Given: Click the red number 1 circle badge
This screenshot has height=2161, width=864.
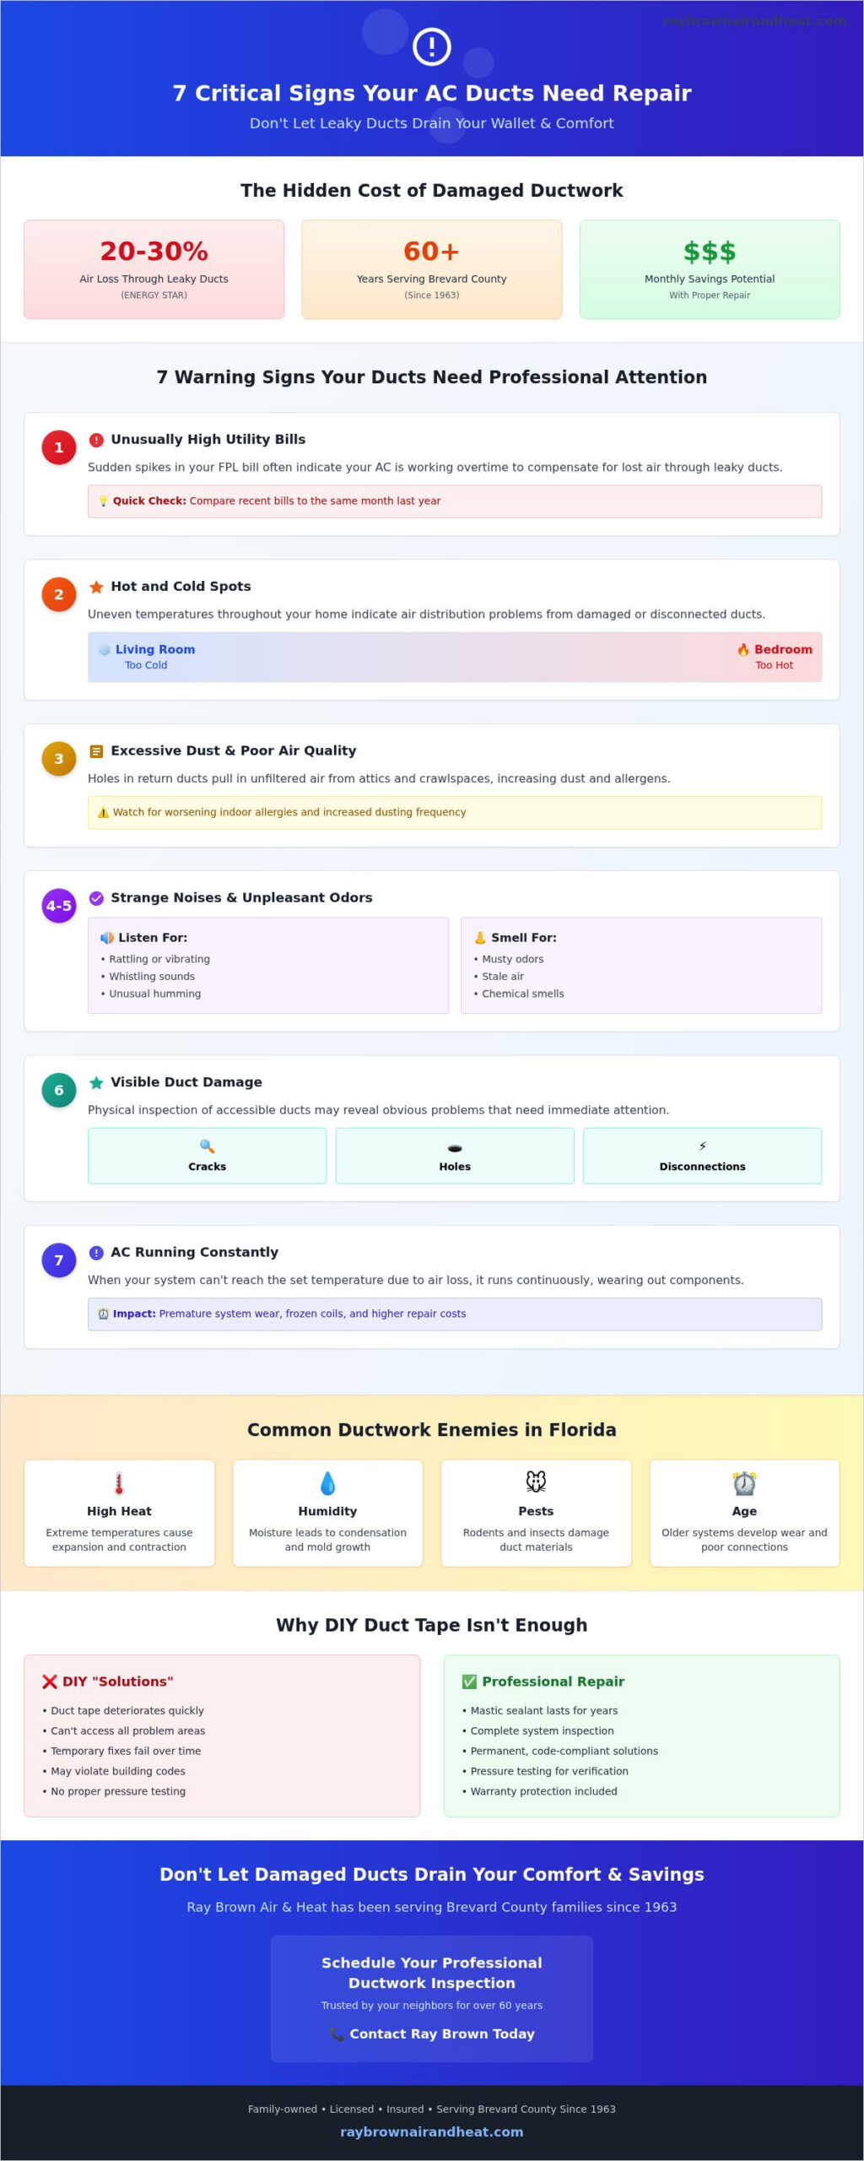Looking at the screenshot, I should (59, 447).
